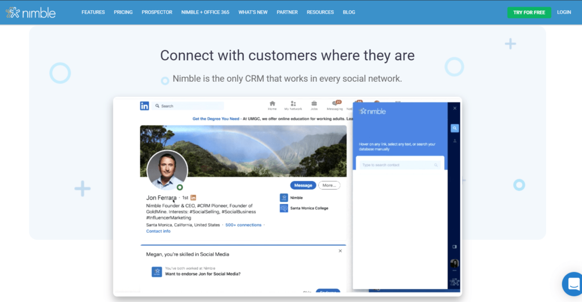Click the Nimble widget contact person icon
This screenshot has width=582, height=302.
pos(455,141)
